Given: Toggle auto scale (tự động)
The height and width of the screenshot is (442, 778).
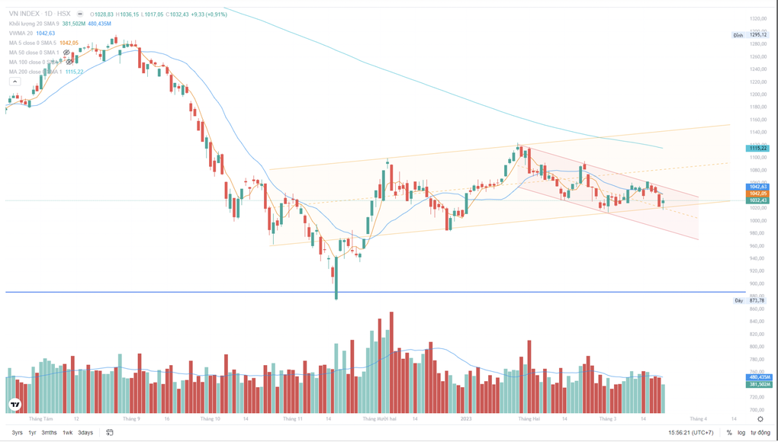Looking at the screenshot, I should pos(760,433).
